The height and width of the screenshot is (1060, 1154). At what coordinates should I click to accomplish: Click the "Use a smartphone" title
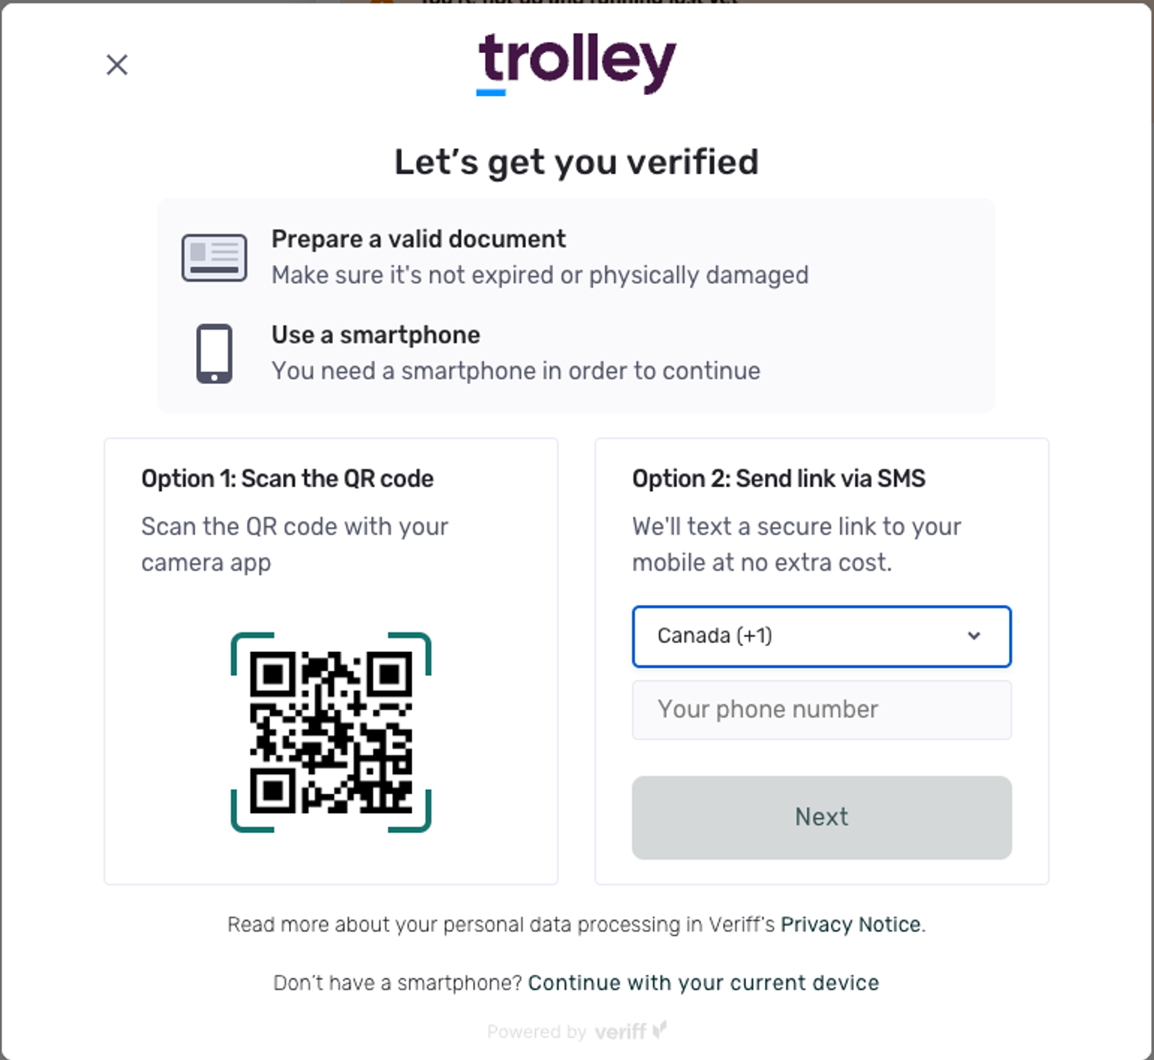pos(375,335)
